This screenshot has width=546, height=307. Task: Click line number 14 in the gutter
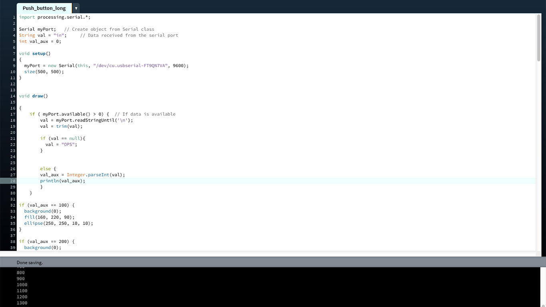pos(13,96)
